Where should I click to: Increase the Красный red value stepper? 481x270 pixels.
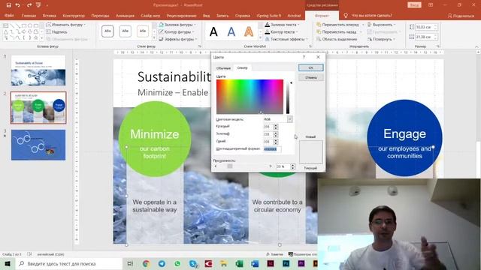point(276,125)
